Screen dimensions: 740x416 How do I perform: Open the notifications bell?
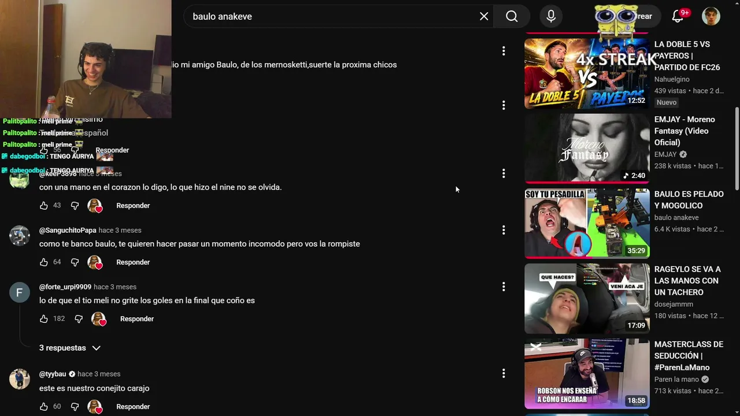coord(678,16)
